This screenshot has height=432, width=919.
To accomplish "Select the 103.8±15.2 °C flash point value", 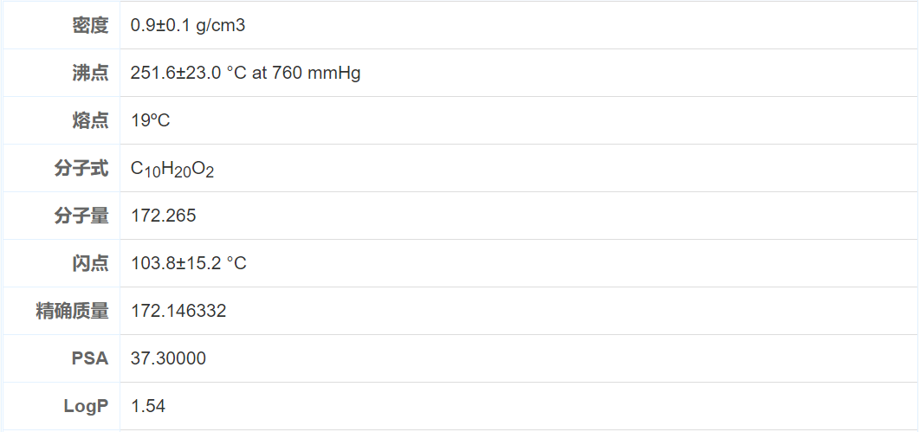I will tap(189, 263).
